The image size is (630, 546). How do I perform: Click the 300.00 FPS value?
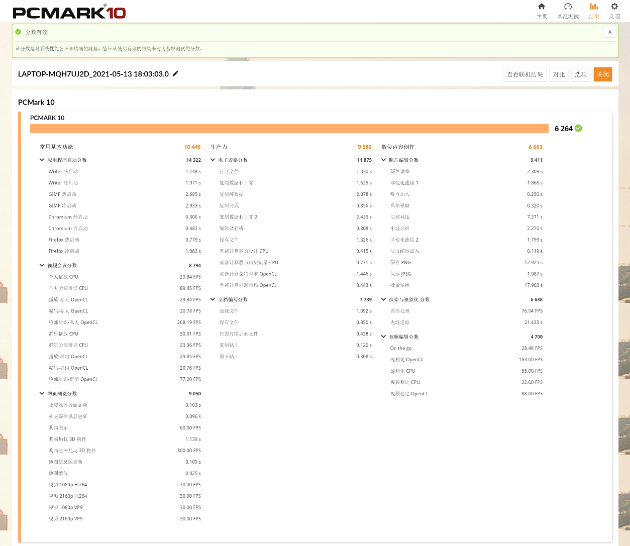189,451
